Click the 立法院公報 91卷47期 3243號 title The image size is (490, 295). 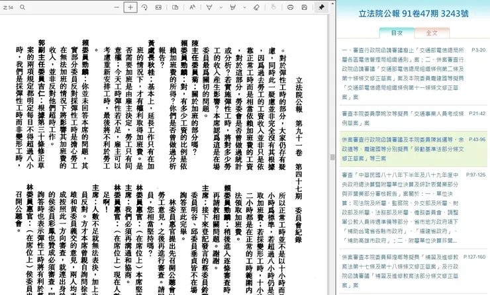tap(413, 13)
